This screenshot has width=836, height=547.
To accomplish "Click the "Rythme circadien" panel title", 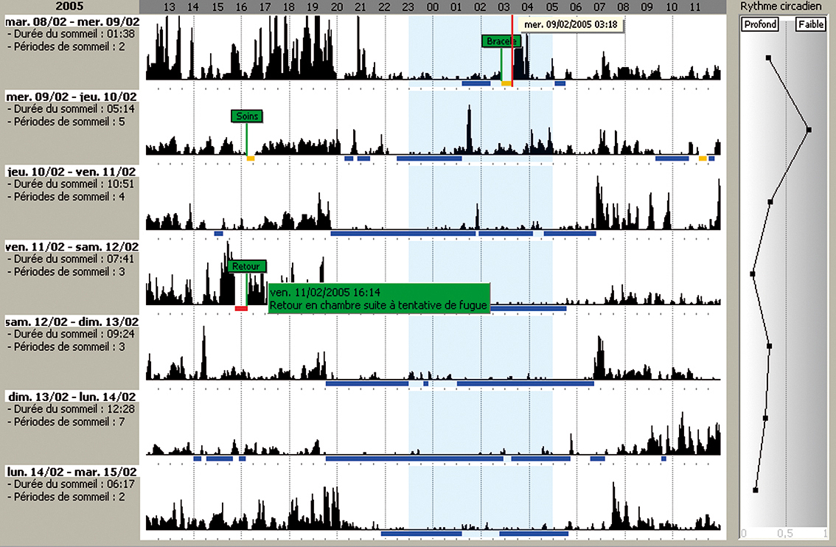I will [x=781, y=7].
